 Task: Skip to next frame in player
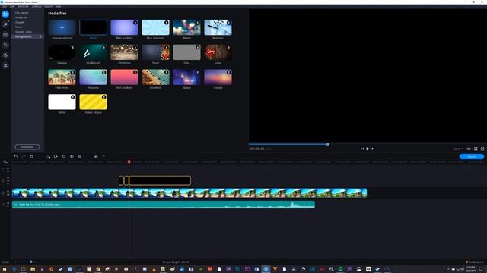(x=373, y=149)
